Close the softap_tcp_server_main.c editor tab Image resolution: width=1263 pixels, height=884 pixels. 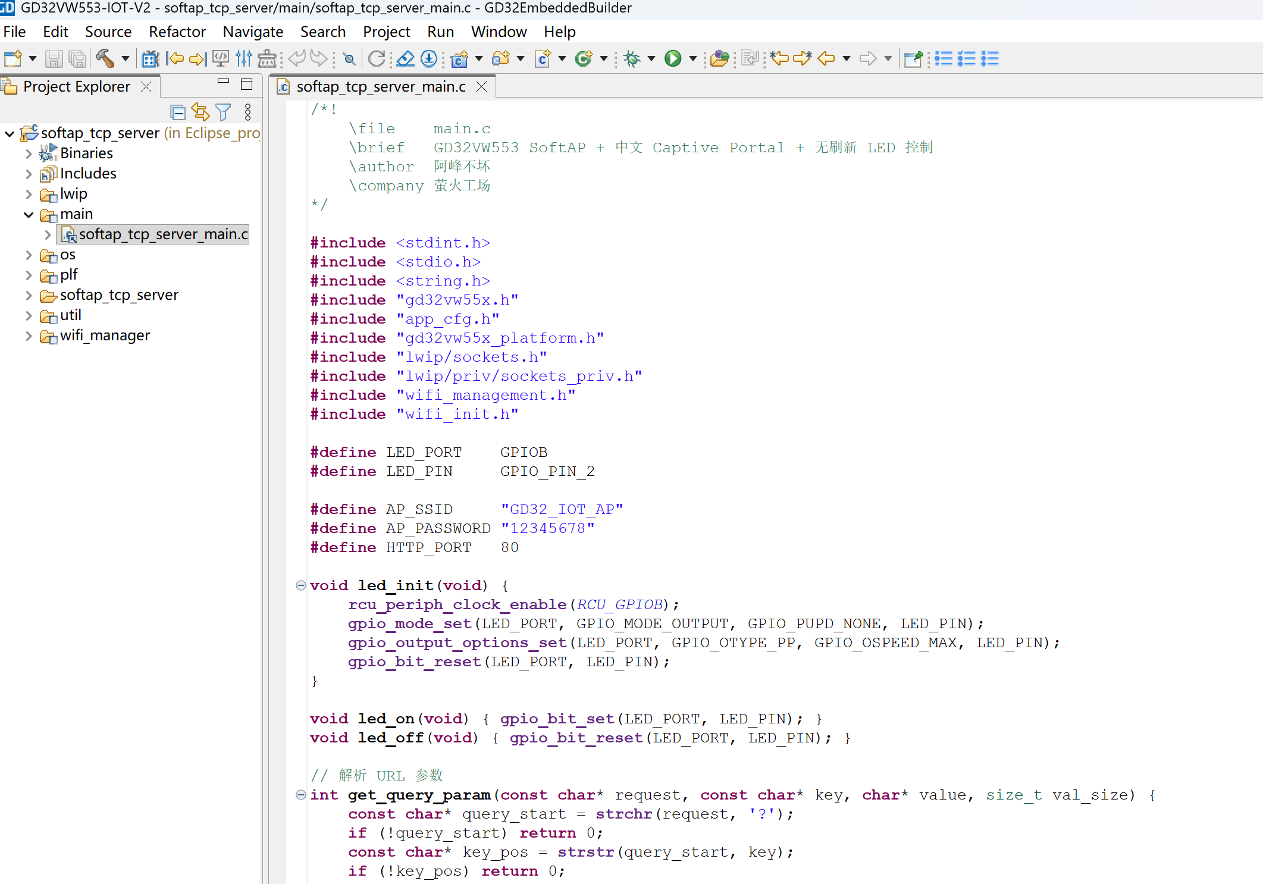coord(482,87)
